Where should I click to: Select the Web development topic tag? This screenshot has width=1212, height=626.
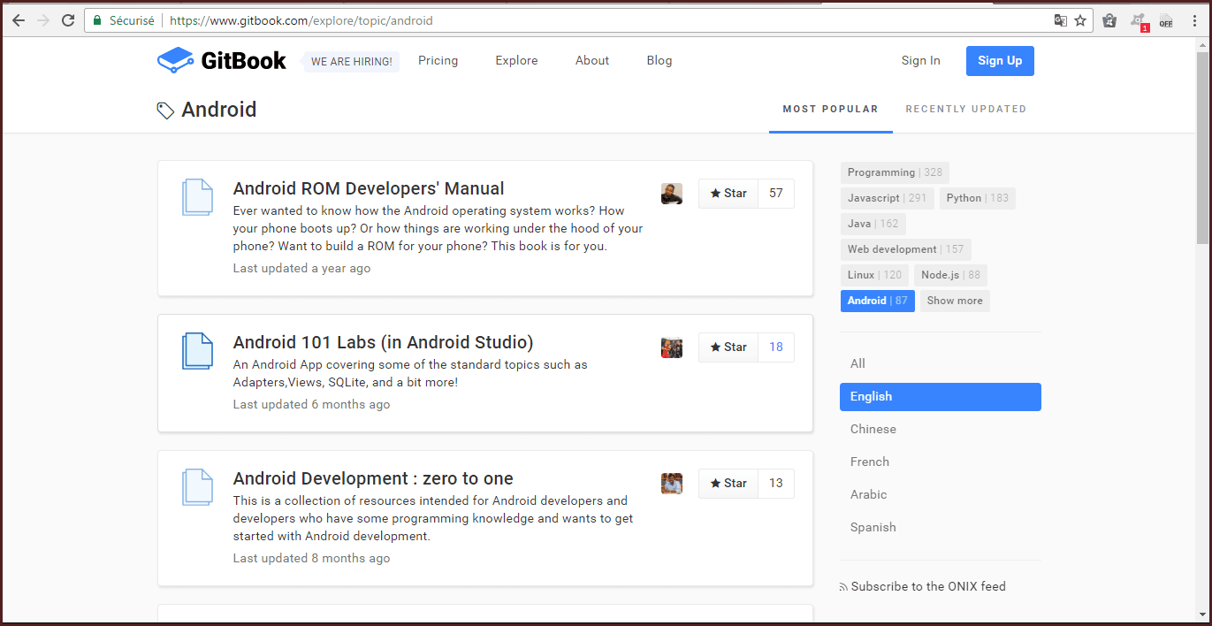[x=905, y=249]
